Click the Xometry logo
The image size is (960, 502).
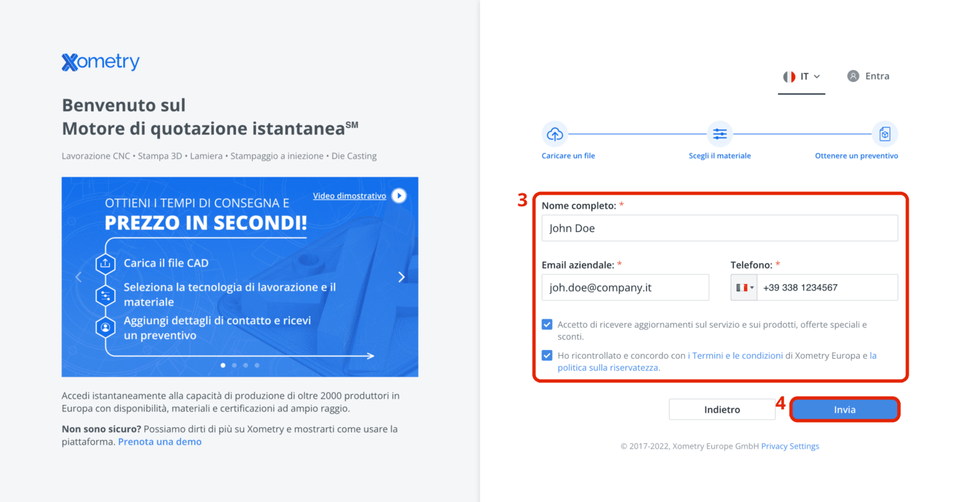pyautogui.click(x=101, y=62)
